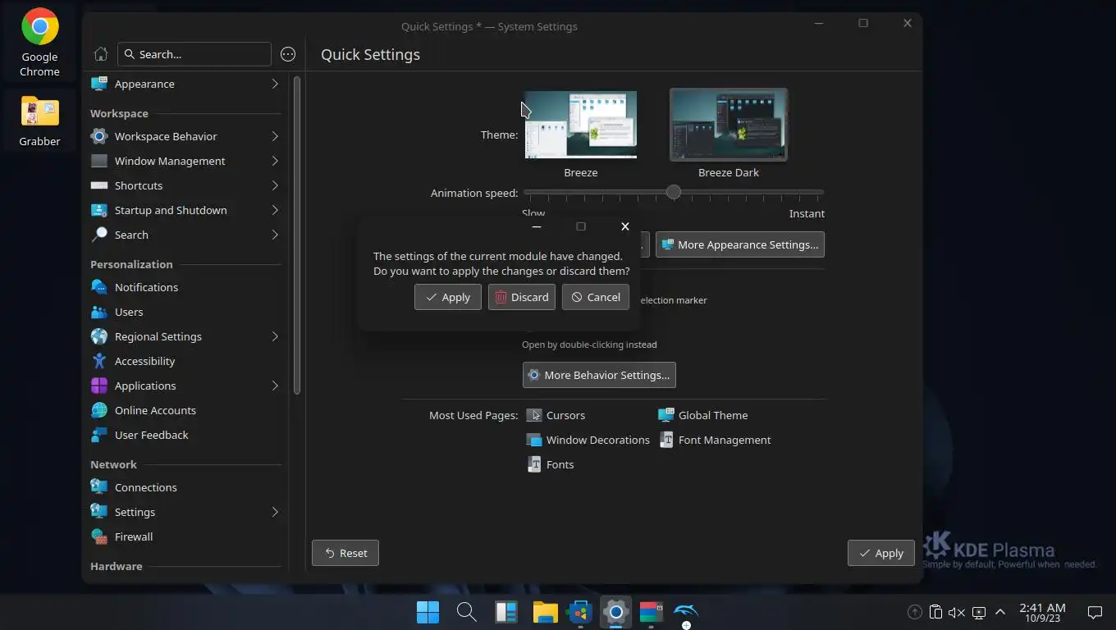1116x630 pixels.
Task: Open the User Feedback icon
Action: 99,435
